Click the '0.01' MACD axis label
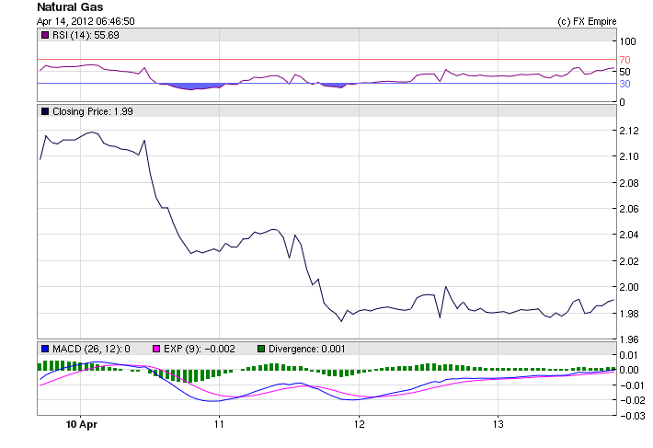Screen dimensions: 653x448 coord(629,355)
